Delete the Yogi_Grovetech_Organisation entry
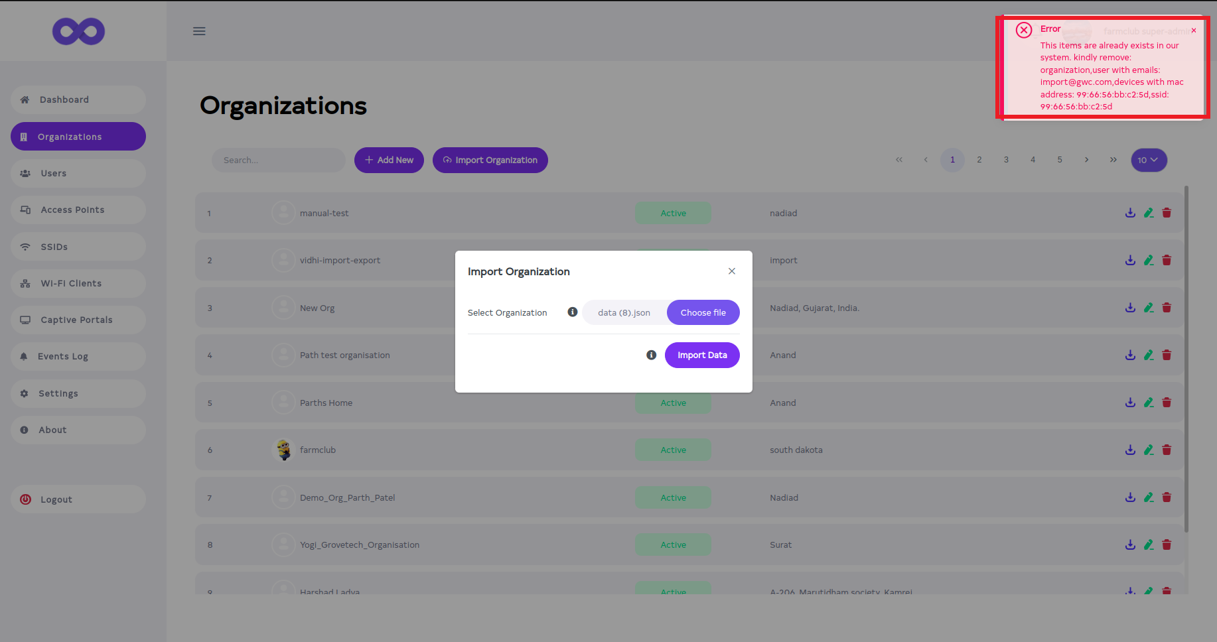Viewport: 1217px width, 642px height. click(x=1167, y=545)
